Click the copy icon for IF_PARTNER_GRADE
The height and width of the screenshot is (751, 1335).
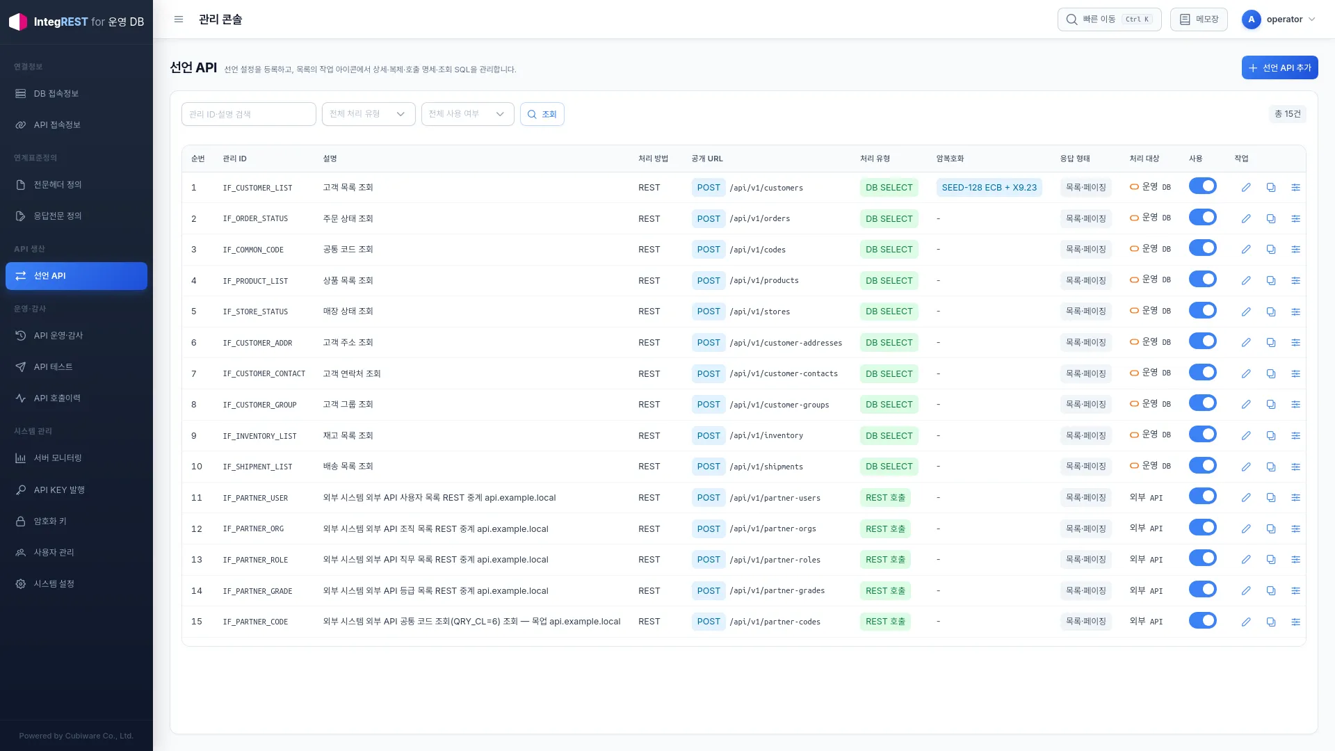1271,591
